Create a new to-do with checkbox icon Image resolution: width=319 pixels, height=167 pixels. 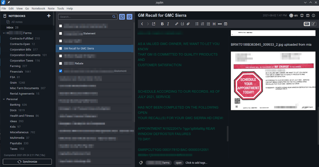[122, 17]
